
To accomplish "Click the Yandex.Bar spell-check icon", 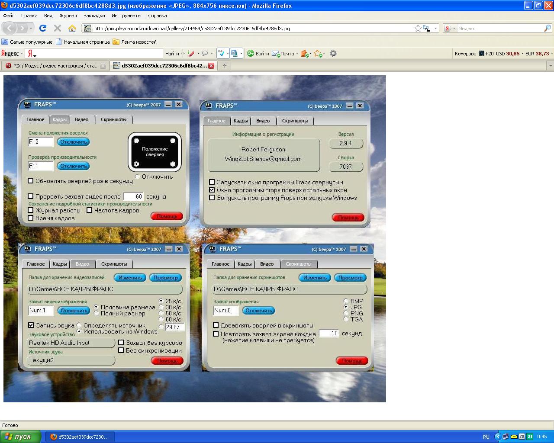I will [221, 53].
